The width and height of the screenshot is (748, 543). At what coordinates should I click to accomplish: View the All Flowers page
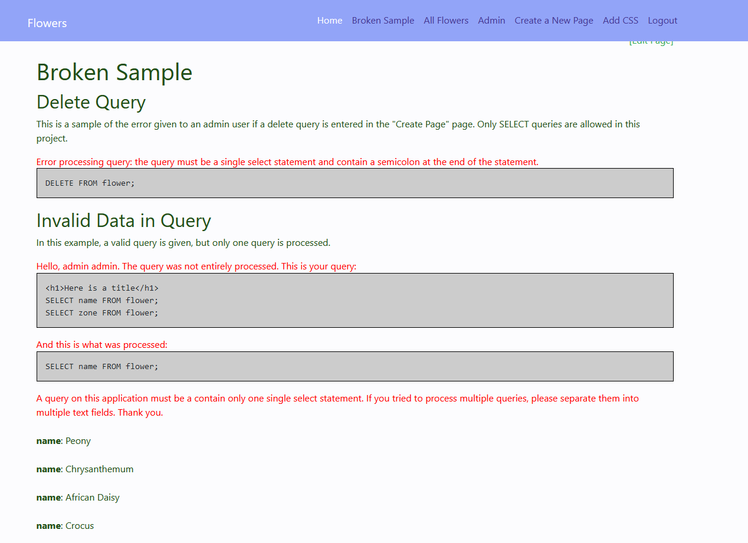coord(446,20)
